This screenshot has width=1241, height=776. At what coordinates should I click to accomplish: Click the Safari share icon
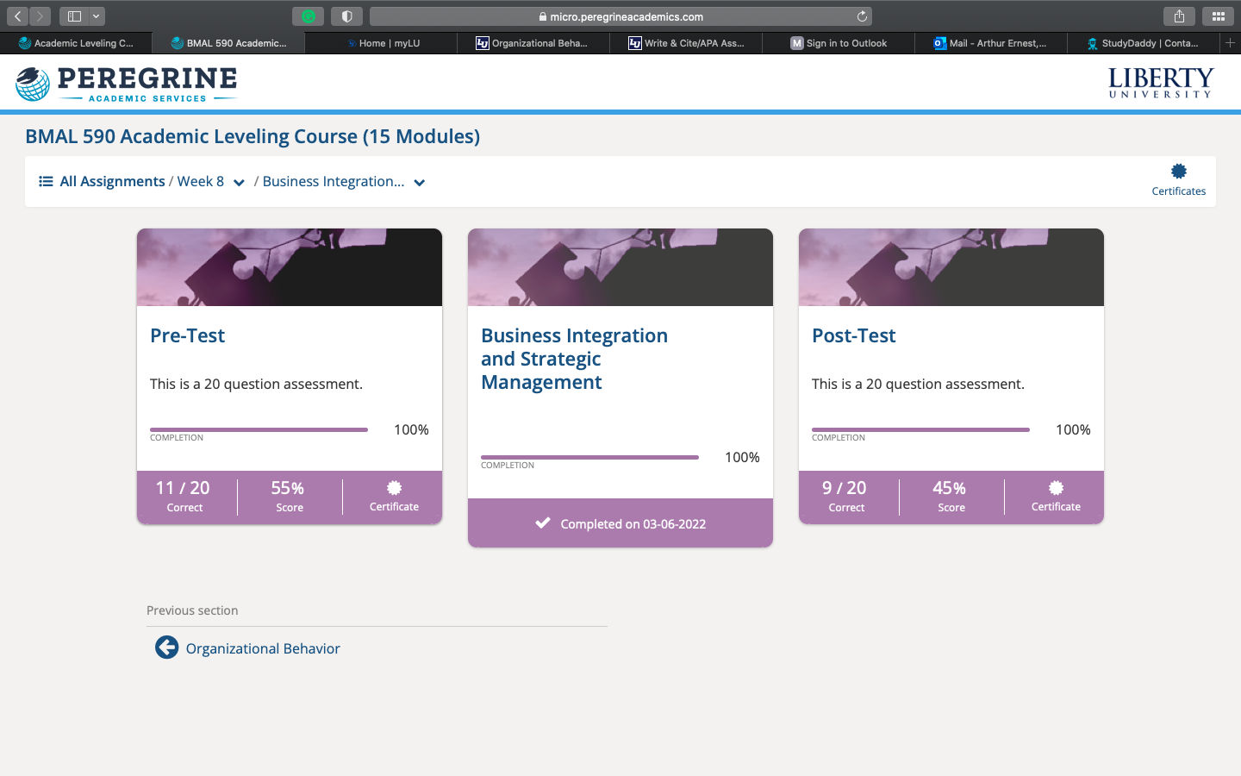tap(1179, 16)
